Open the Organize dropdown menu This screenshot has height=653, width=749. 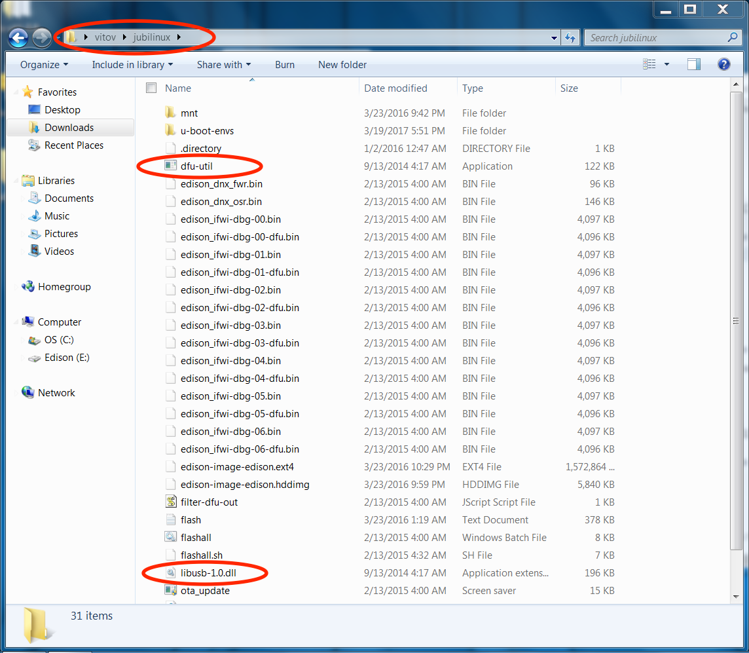point(44,64)
